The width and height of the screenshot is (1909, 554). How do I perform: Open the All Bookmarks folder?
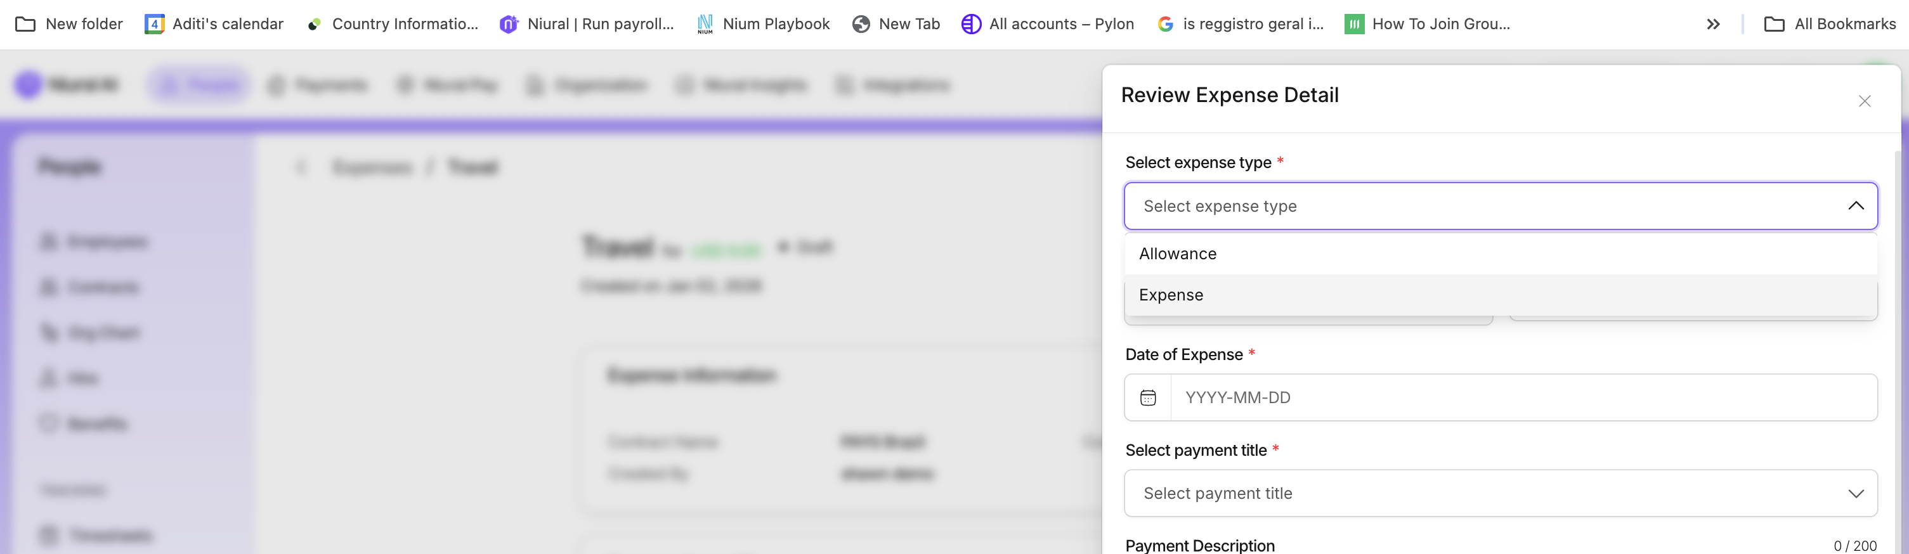point(1830,23)
